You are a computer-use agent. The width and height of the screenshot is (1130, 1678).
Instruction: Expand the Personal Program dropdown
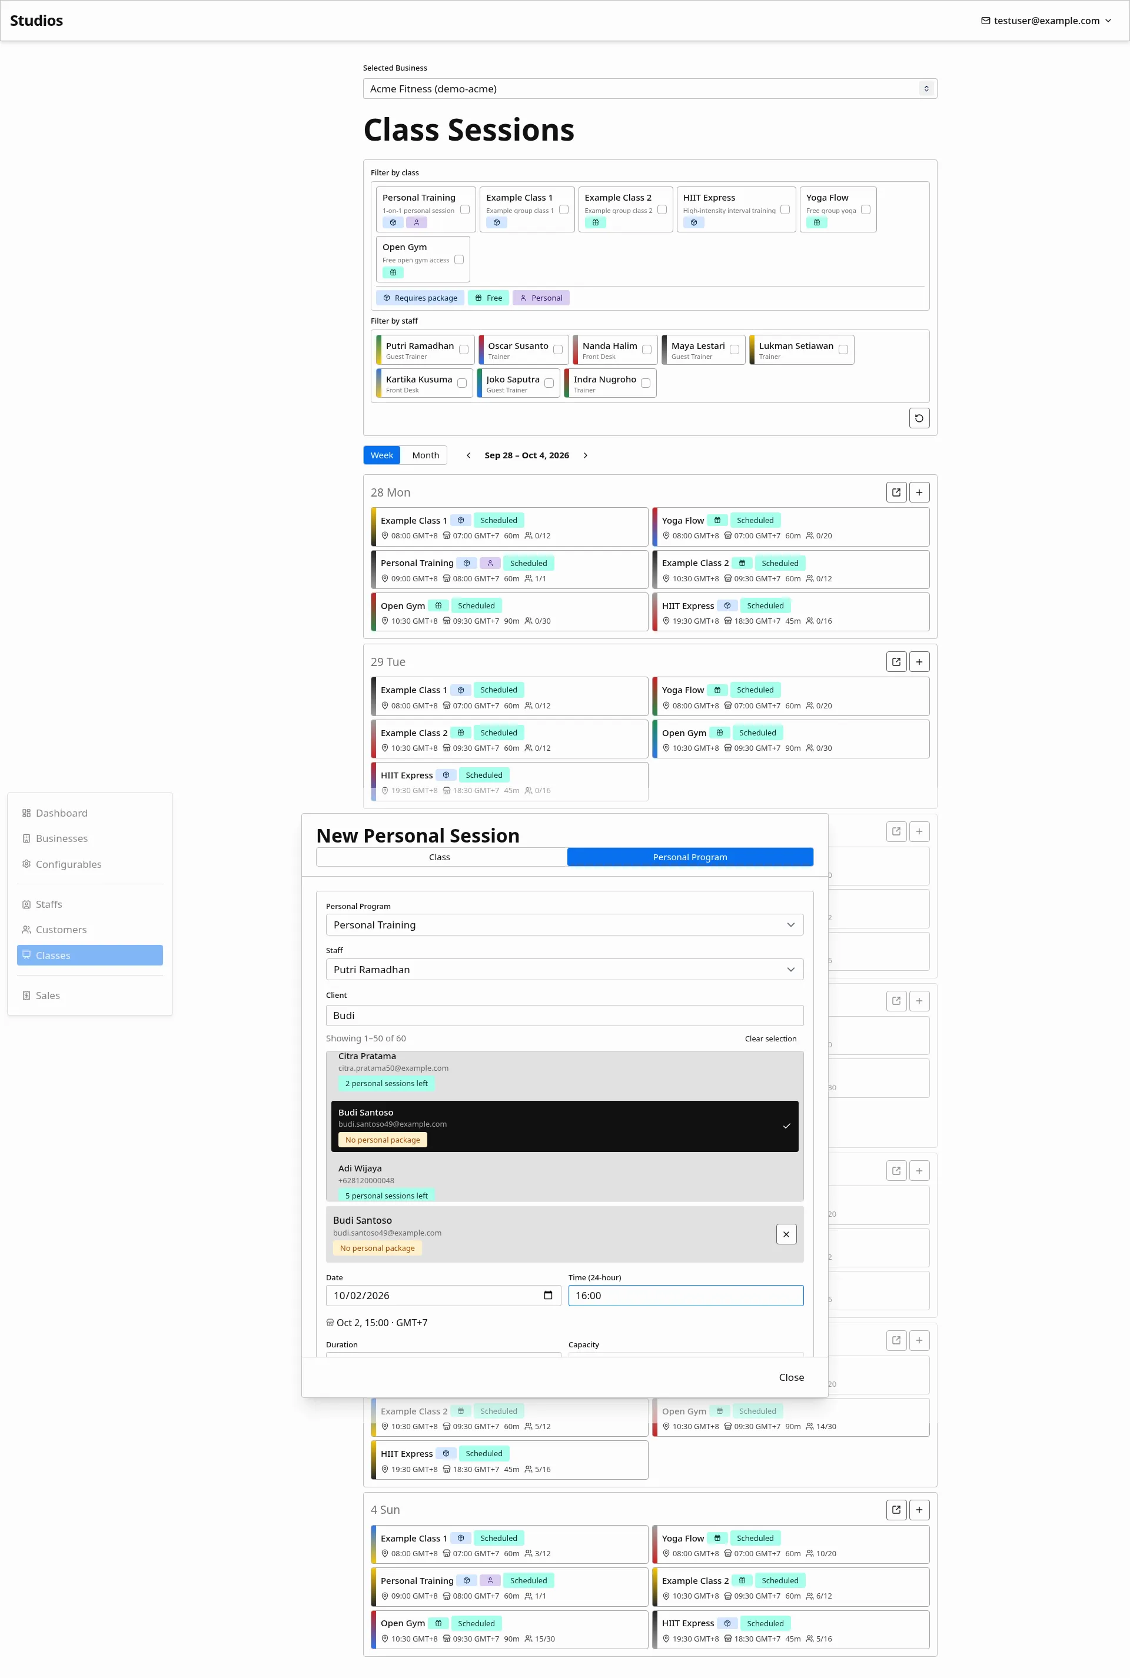point(564,925)
